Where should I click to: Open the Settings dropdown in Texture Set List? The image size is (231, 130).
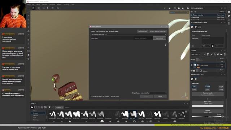point(222,12)
